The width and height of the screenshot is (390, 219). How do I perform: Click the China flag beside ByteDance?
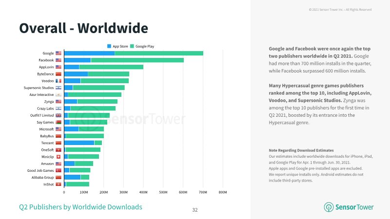tap(58, 74)
